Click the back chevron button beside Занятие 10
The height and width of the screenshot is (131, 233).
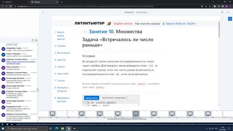(x=85, y=32)
